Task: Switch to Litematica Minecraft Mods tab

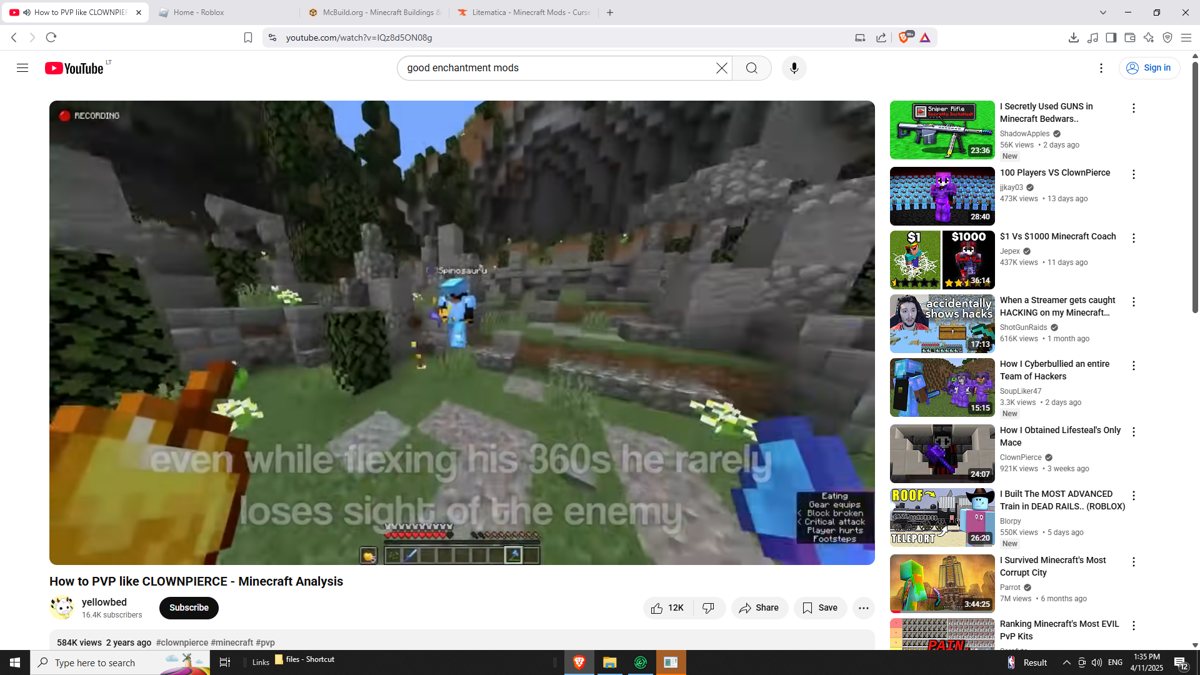Action: point(525,12)
